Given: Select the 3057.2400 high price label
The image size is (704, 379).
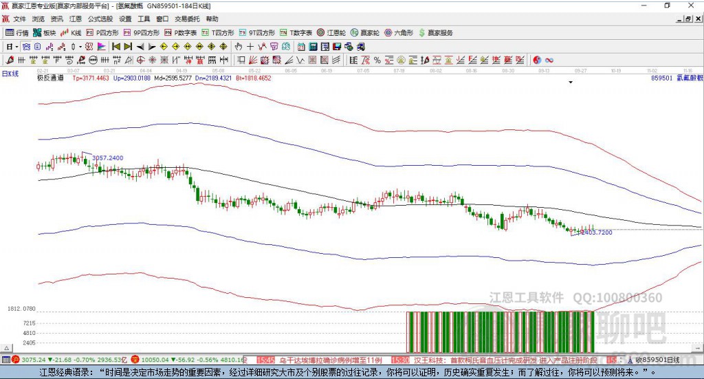Looking at the screenshot, I should click(107, 158).
